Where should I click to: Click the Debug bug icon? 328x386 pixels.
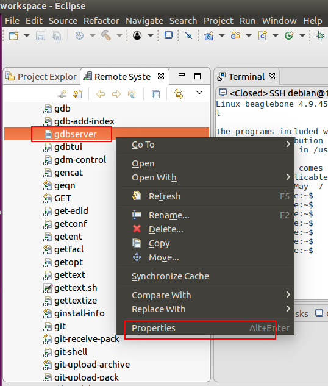[x=320, y=36]
